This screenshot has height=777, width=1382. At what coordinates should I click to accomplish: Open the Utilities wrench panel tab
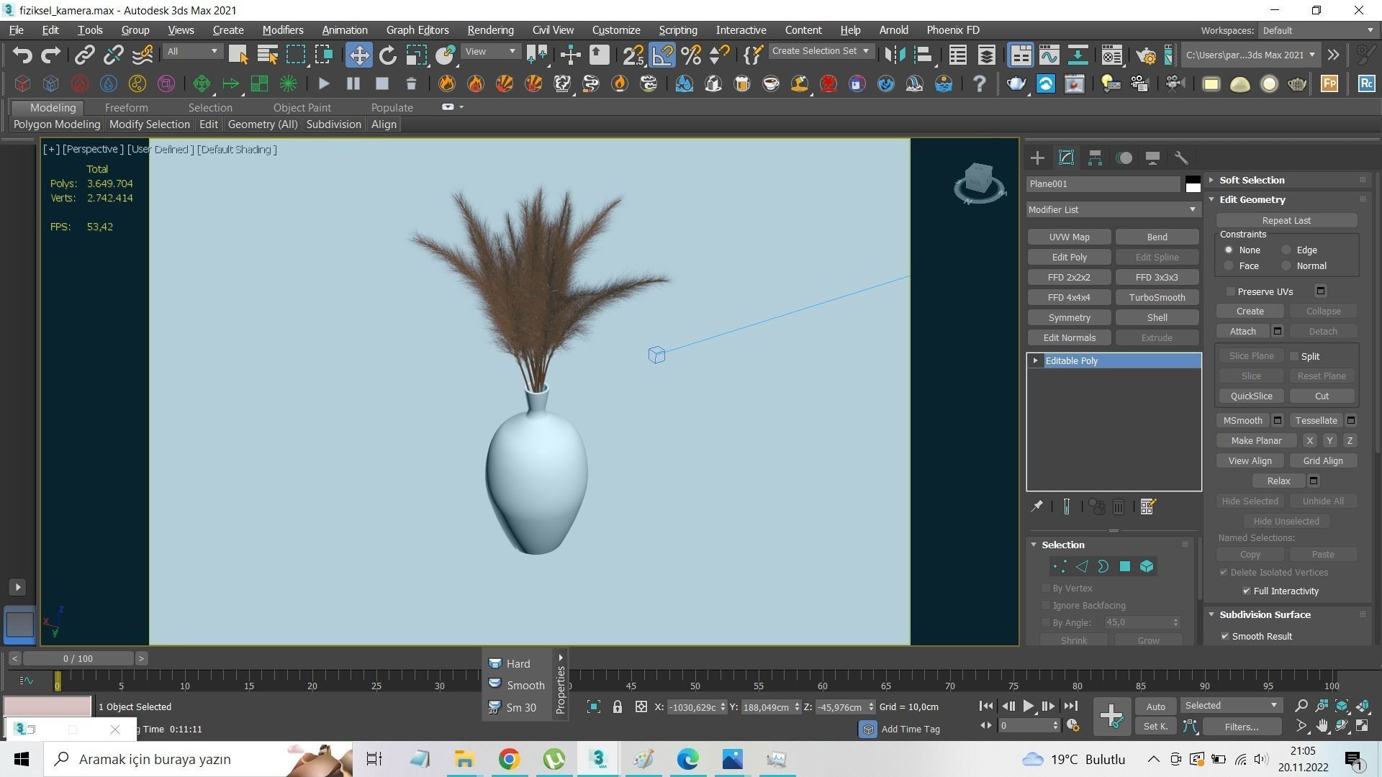click(1181, 158)
